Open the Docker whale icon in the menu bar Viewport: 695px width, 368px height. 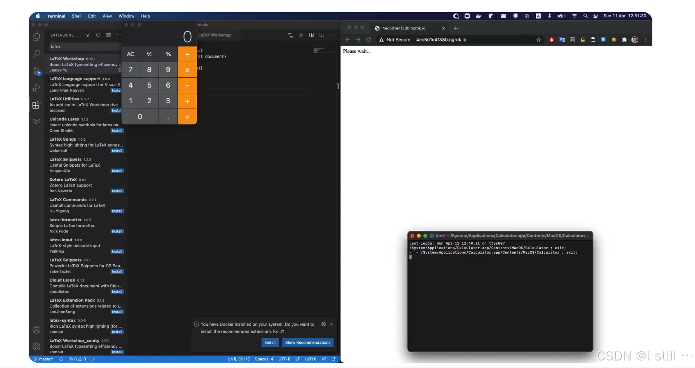479,16
